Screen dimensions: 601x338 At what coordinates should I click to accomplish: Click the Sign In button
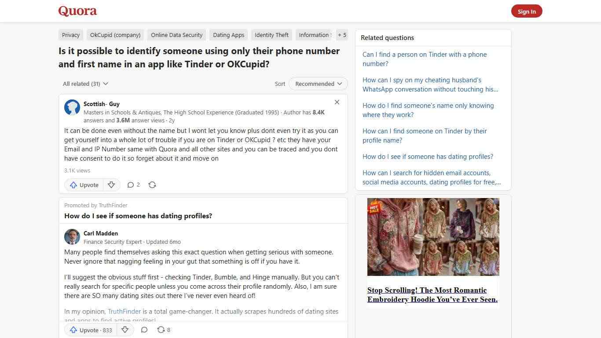coord(527,11)
